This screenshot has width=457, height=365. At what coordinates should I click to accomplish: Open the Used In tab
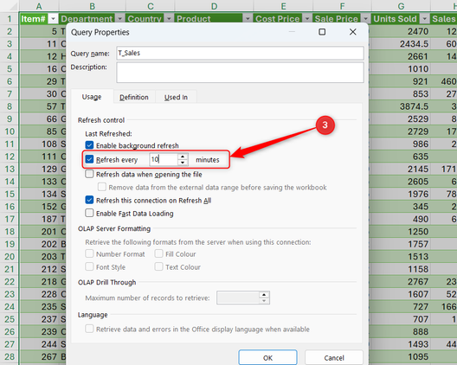pos(176,97)
